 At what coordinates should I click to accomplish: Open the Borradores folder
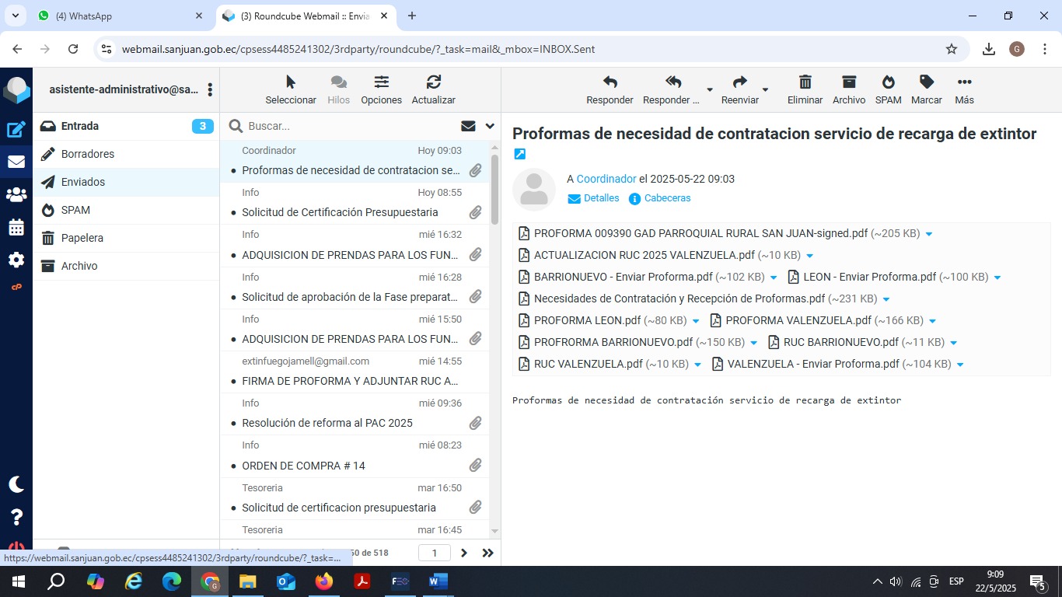tap(88, 154)
